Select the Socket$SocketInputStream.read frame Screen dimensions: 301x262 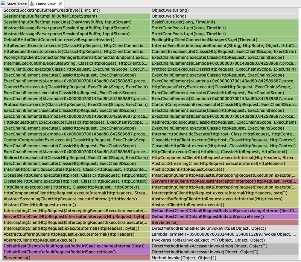tap(76, 11)
